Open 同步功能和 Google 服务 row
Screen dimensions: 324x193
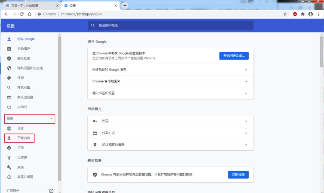pos(170,70)
